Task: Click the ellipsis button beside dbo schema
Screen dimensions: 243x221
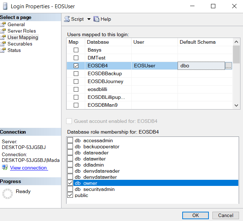Action: tap(229, 66)
